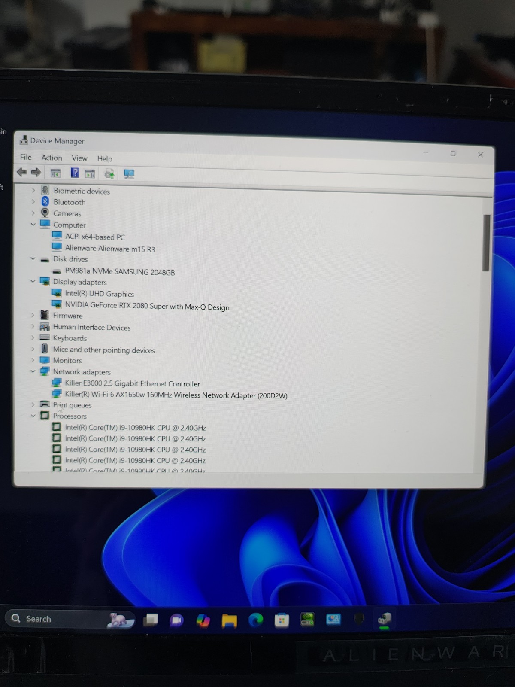The height and width of the screenshot is (687, 515).
Task: Select Killer E3000 2.5 Gigabit Ethernet Controller
Action: pos(132,383)
